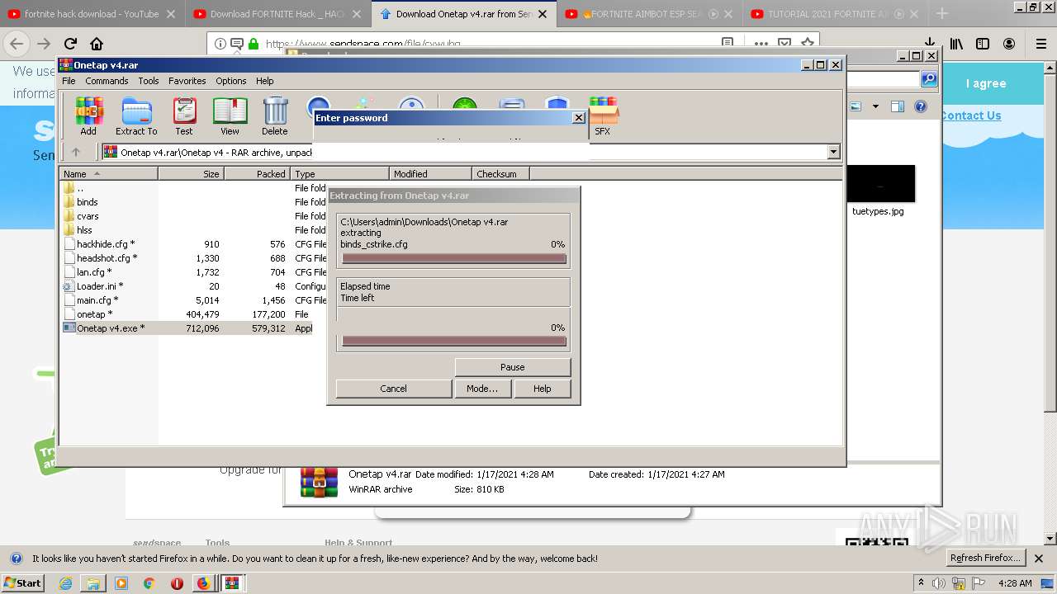Click the Delete trash can icon

[275, 115]
